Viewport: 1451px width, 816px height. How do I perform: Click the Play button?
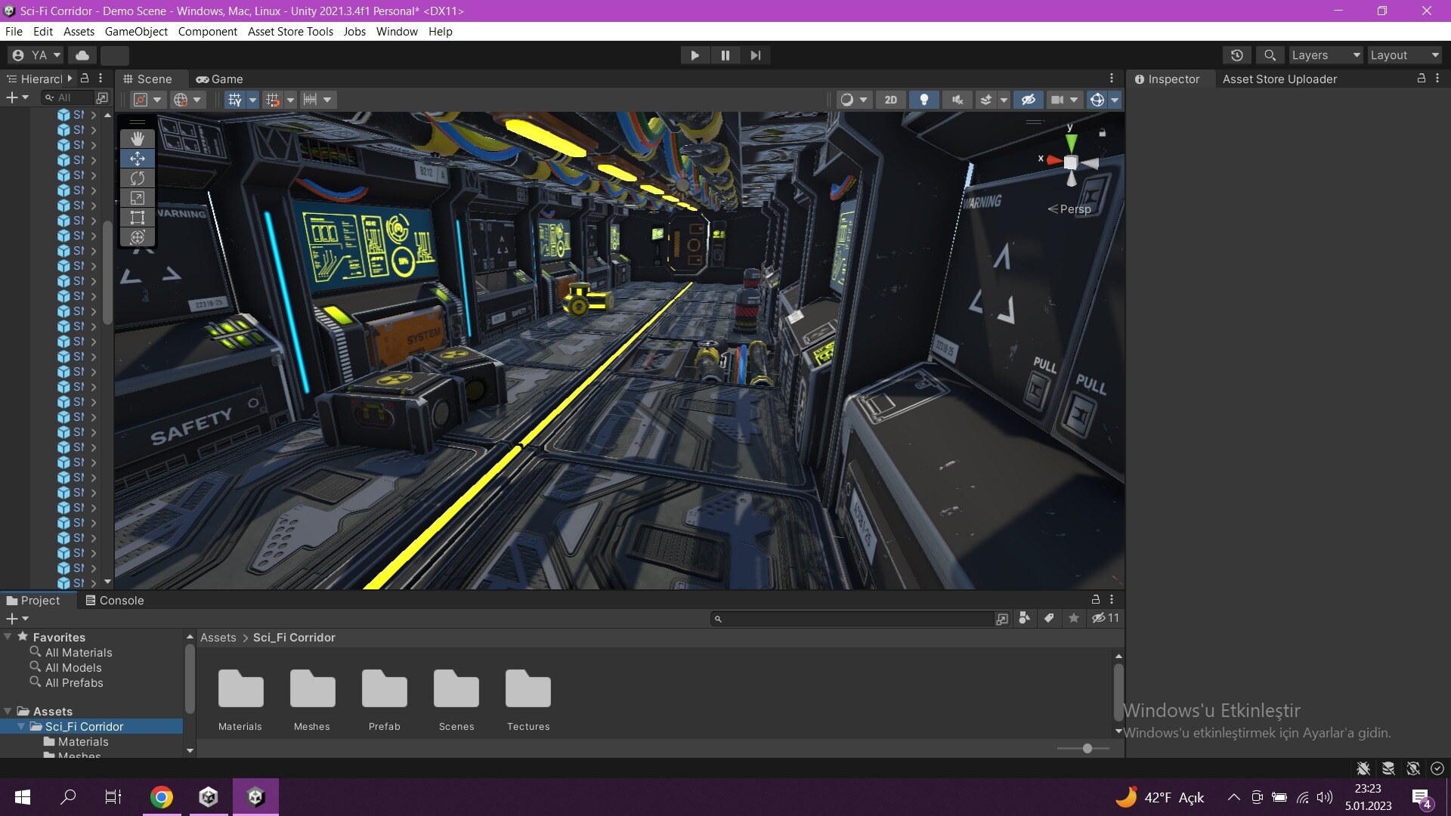point(695,55)
